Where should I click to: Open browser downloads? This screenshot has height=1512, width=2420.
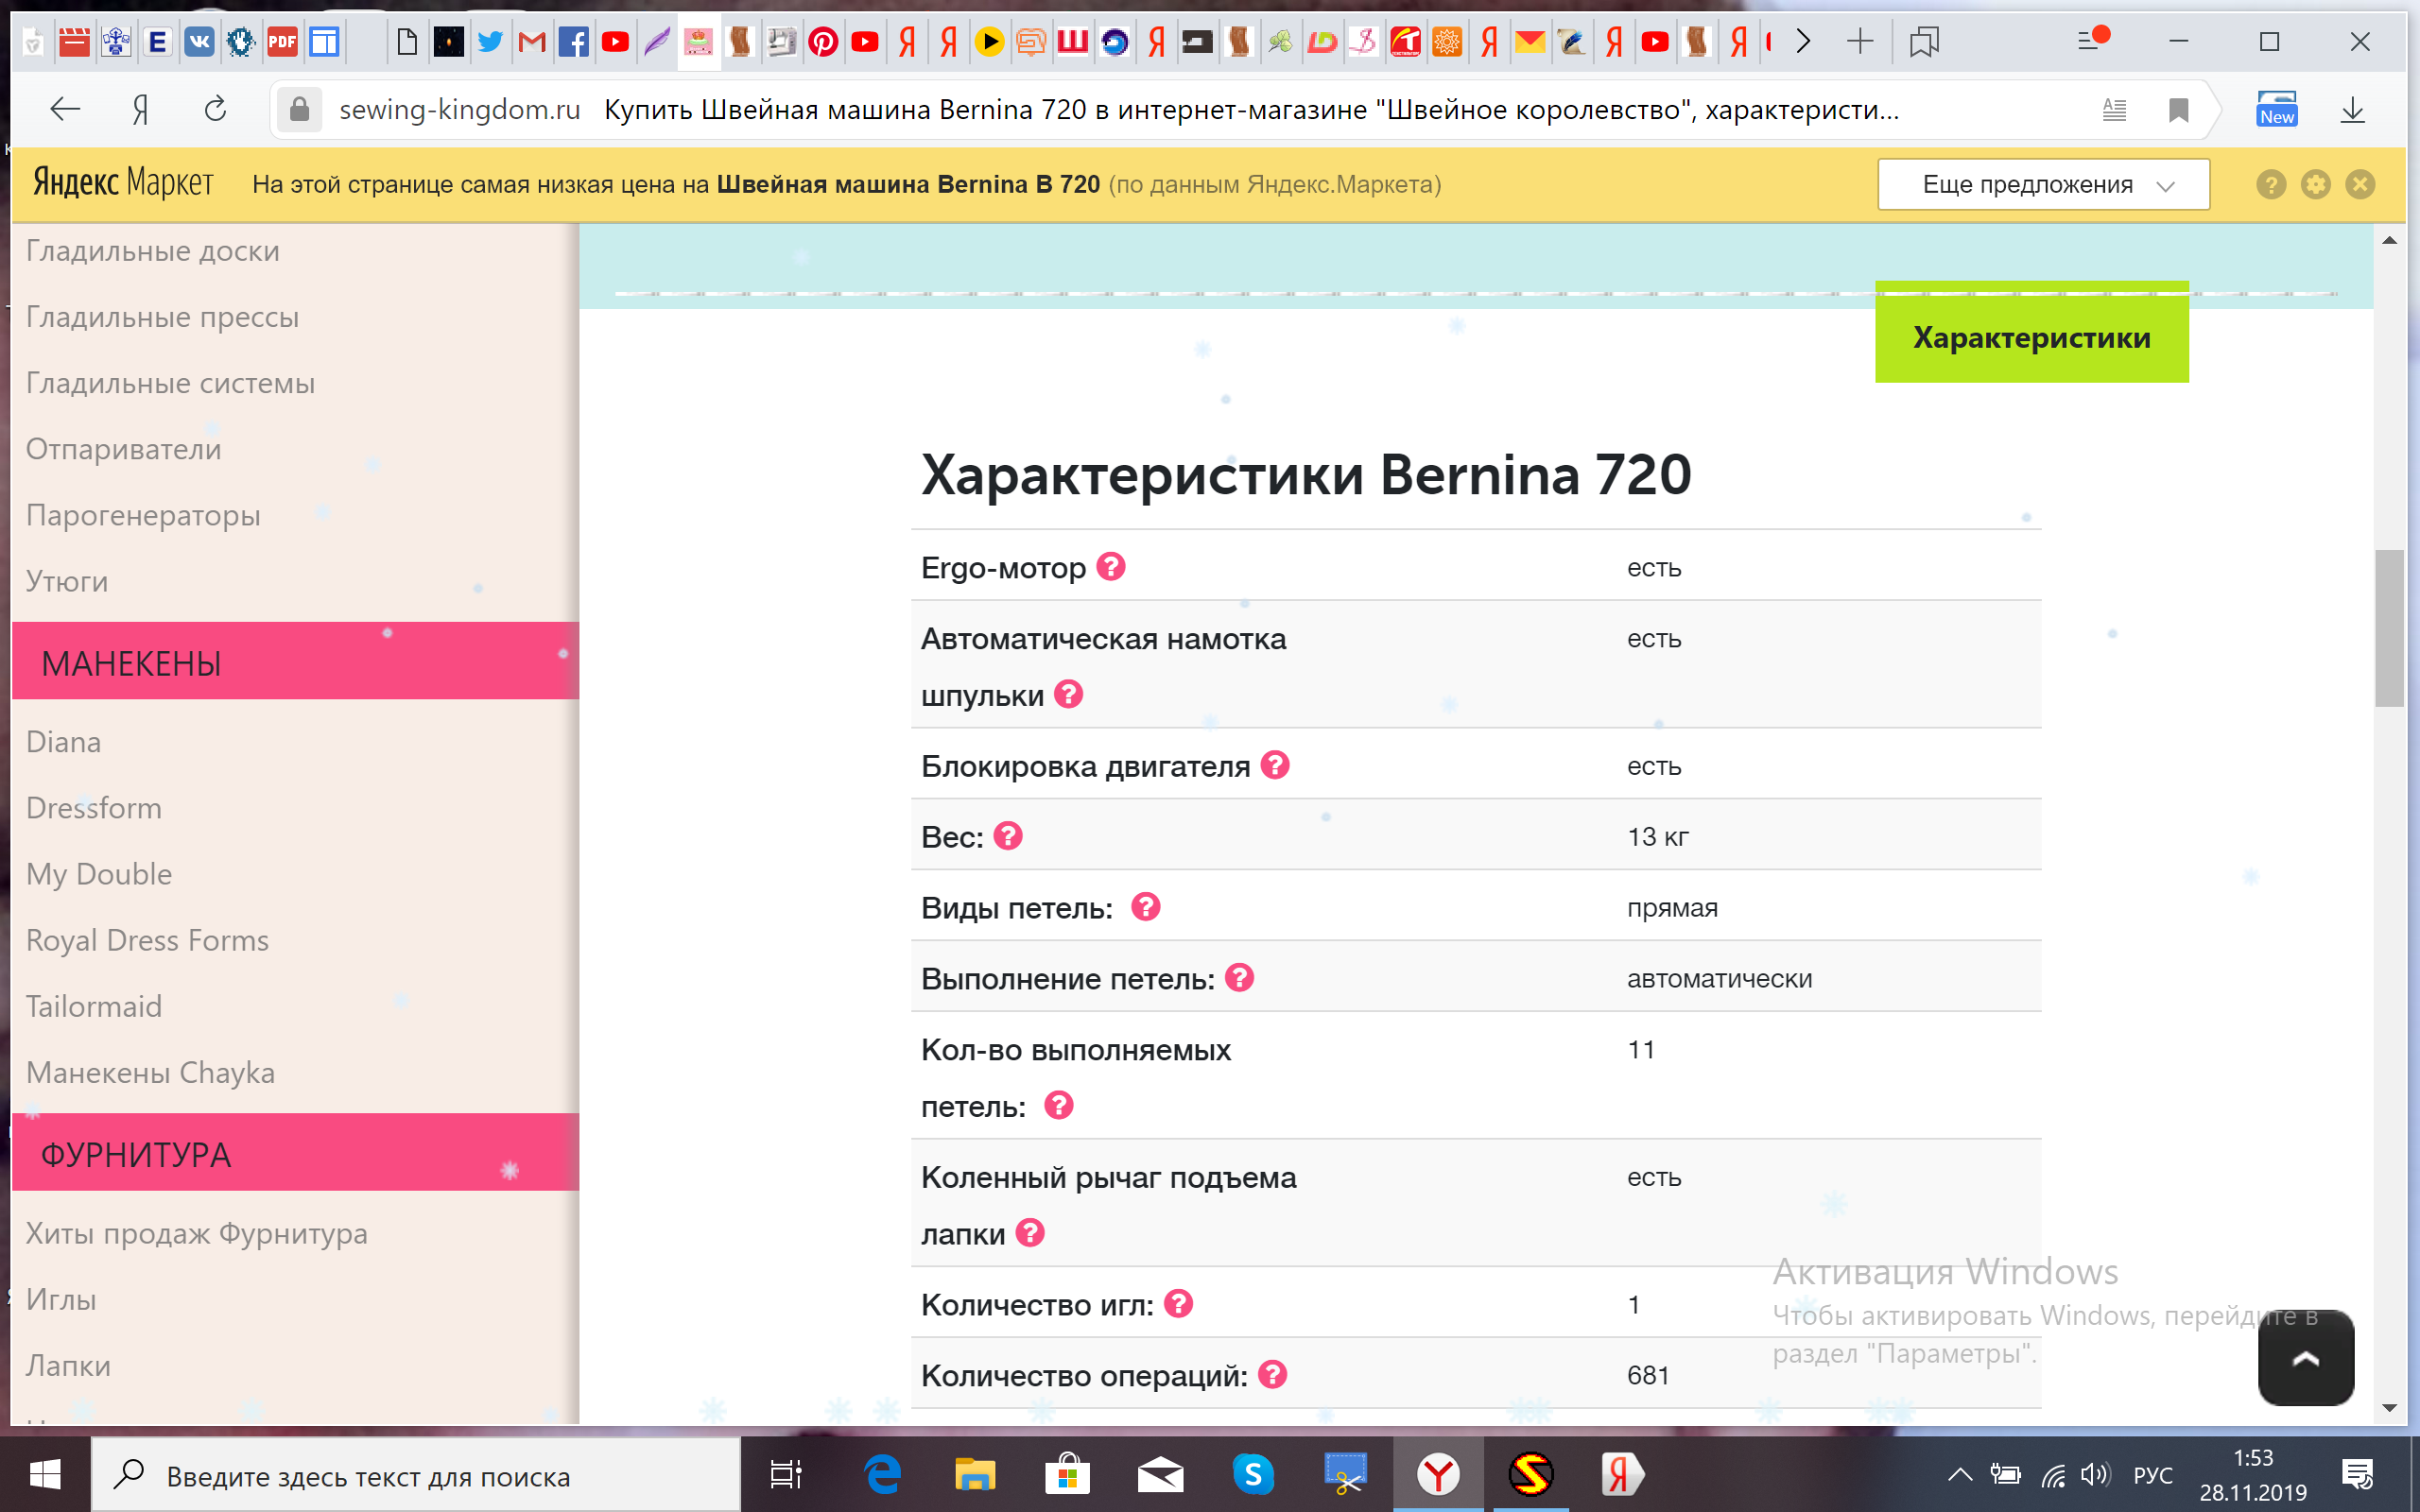pos(2352,109)
